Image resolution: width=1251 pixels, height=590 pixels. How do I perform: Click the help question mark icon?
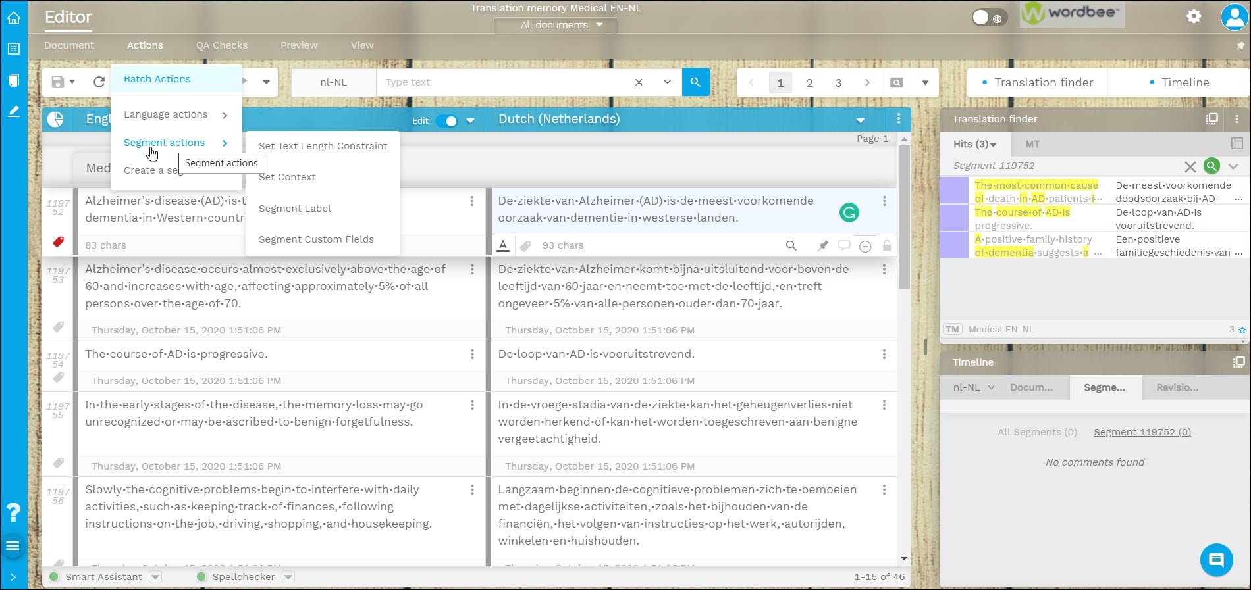pos(14,512)
